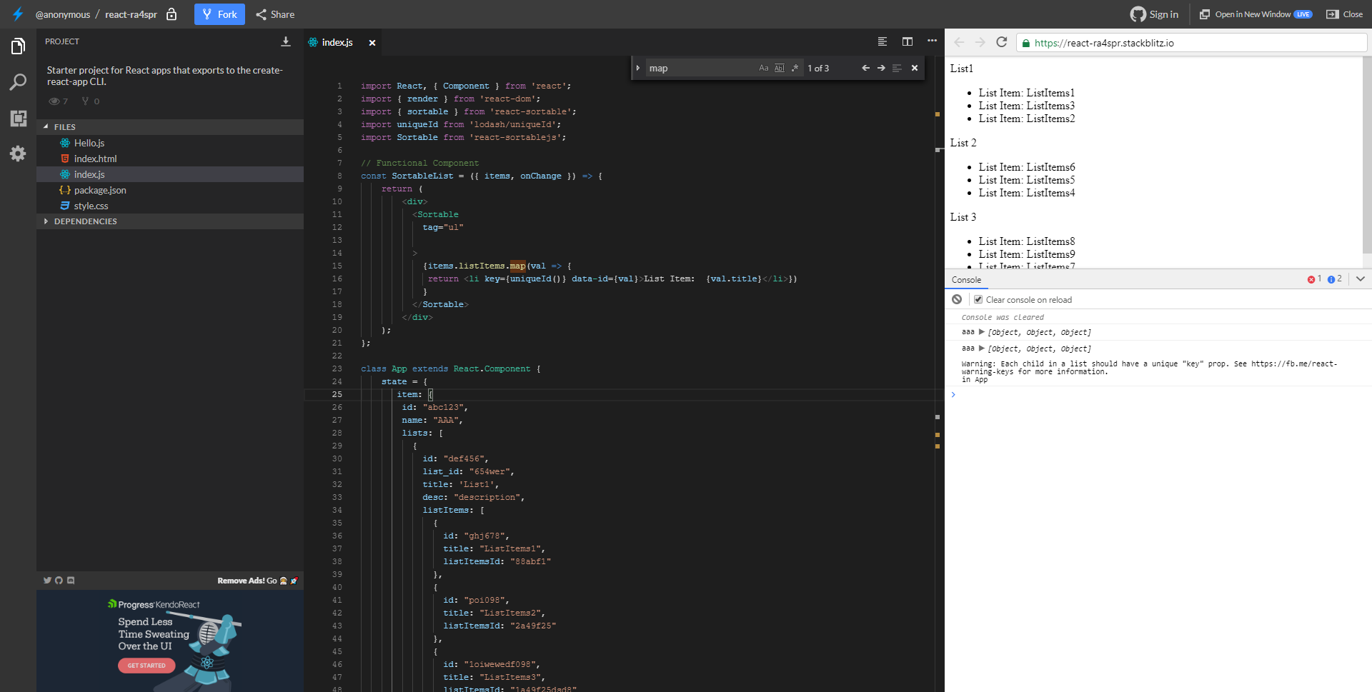Viewport: 1372px width, 692px height.
Task: Format the document using the editor toolbar icon
Action: tap(883, 41)
